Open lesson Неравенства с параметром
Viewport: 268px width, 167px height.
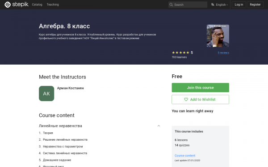coord(63,147)
